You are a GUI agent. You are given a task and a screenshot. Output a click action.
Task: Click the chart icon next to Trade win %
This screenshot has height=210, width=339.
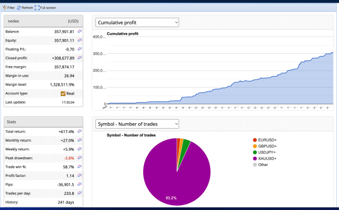80,167
